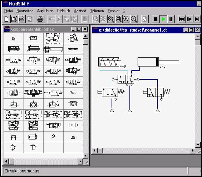202x177 pixels.
Task: Click the Copy toolbar icon
Action: pos(66,19)
